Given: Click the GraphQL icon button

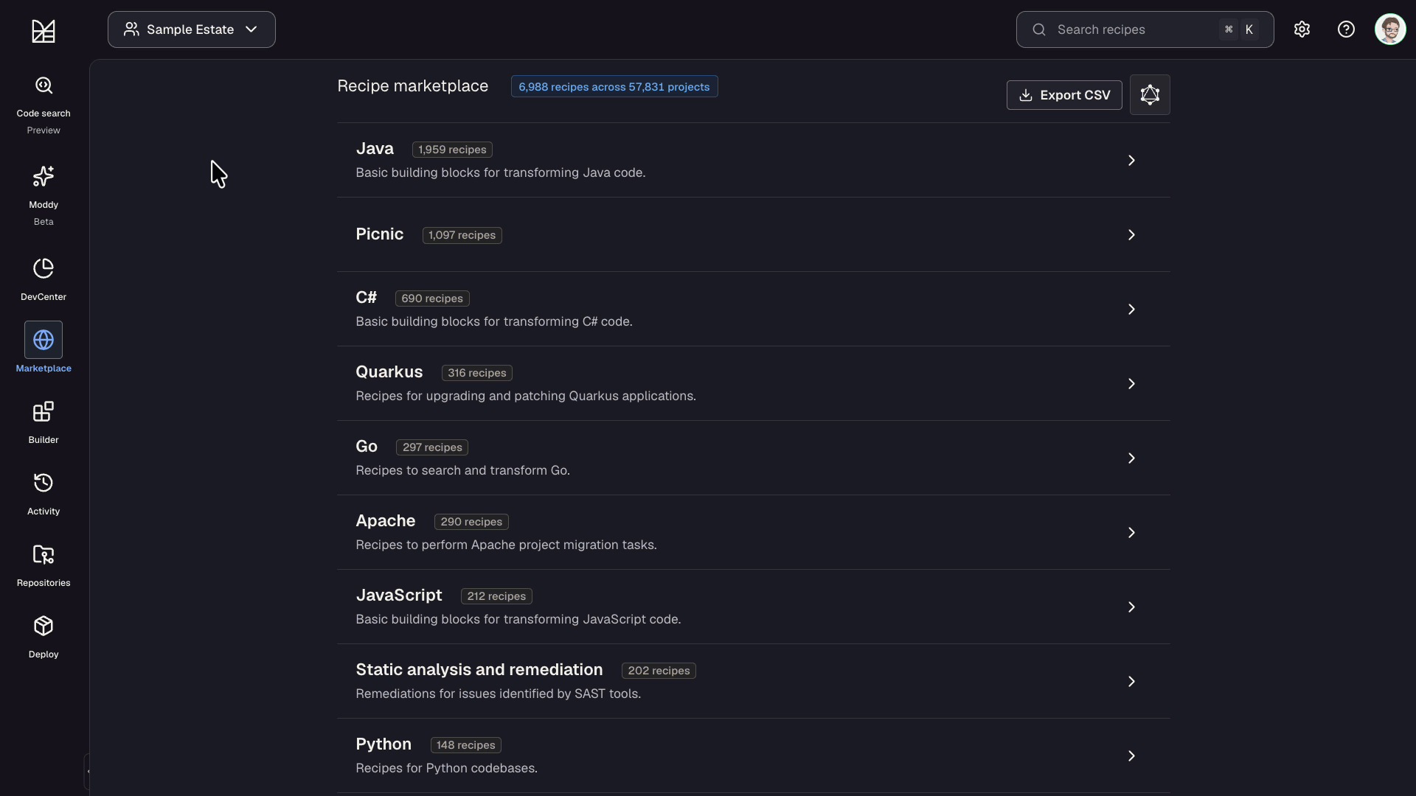Looking at the screenshot, I should coord(1150,94).
